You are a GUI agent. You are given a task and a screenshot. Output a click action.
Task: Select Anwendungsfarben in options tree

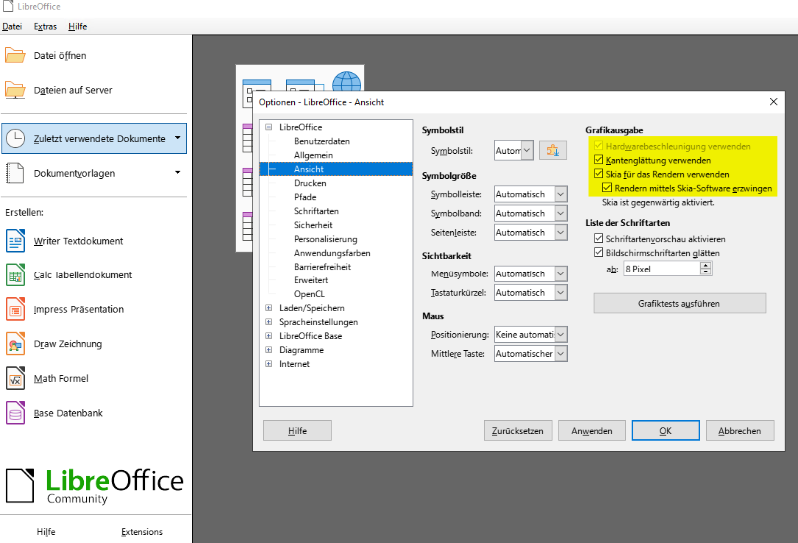pyautogui.click(x=332, y=253)
